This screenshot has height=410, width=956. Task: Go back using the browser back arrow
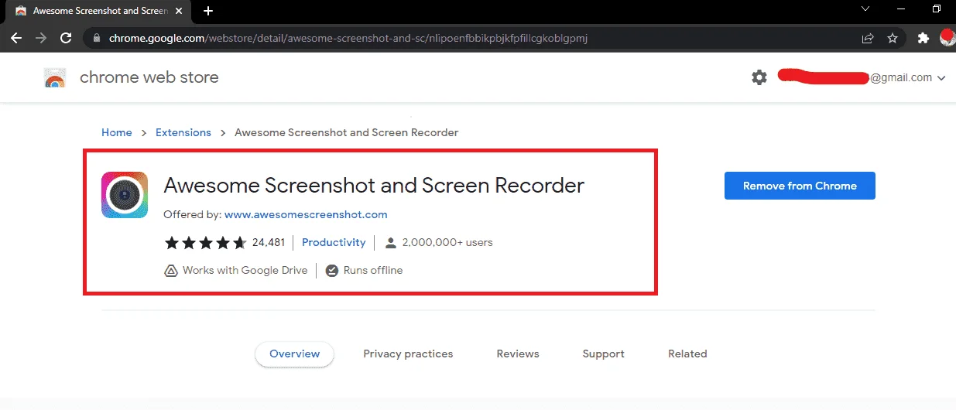click(x=16, y=38)
